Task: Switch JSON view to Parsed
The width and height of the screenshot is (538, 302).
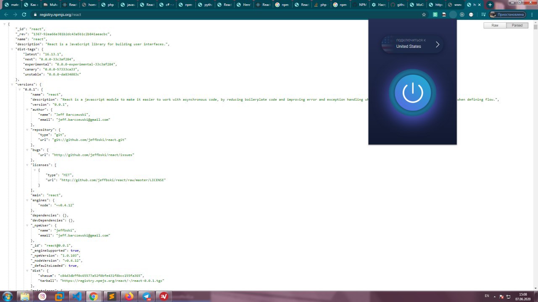Action: [517, 25]
